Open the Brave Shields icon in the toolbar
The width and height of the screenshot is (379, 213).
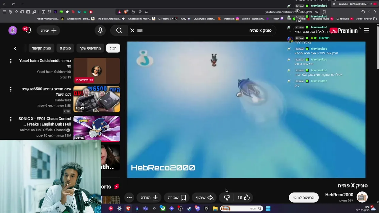(10, 12)
